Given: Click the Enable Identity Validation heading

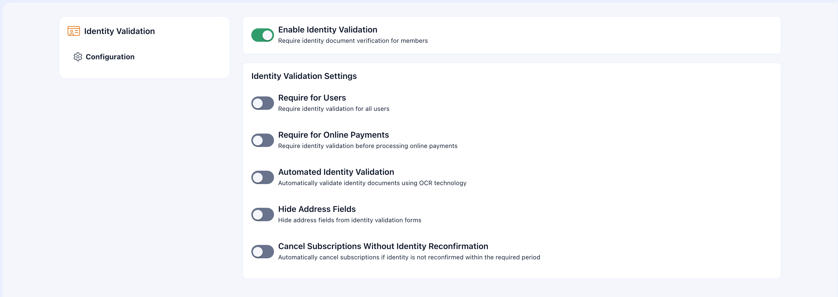Looking at the screenshot, I should tap(327, 30).
